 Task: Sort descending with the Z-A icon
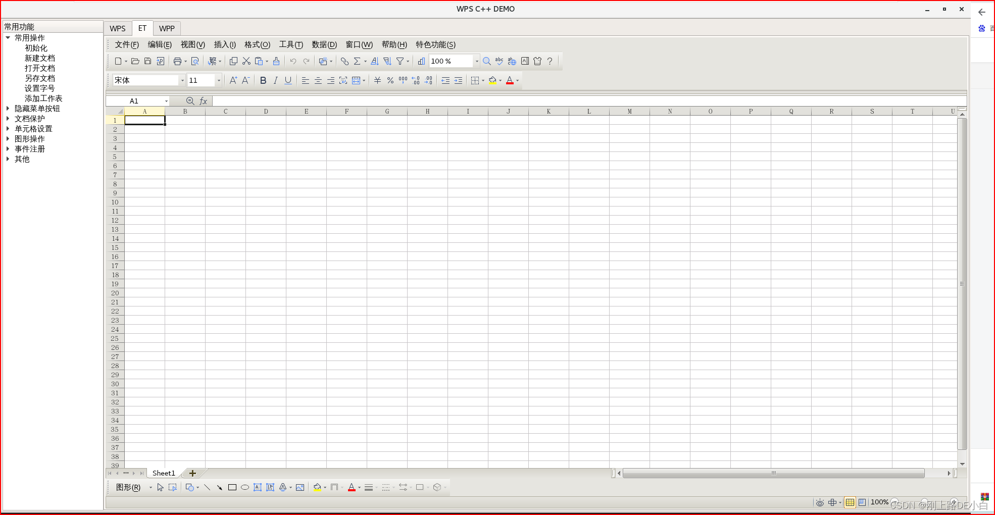(x=387, y=61)
